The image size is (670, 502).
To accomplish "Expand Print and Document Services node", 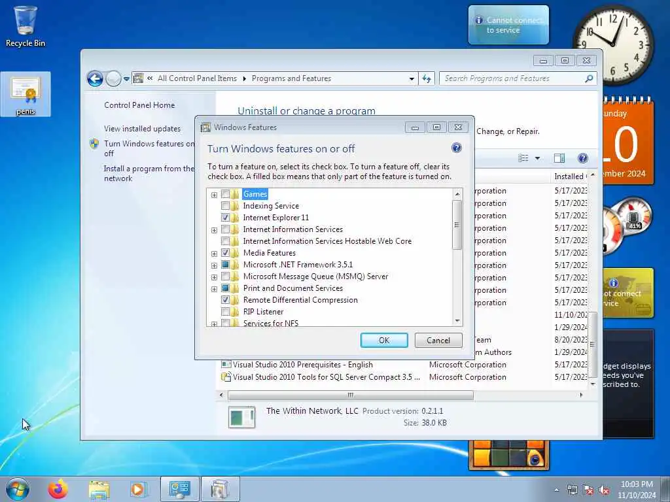I will click(214, 289).
